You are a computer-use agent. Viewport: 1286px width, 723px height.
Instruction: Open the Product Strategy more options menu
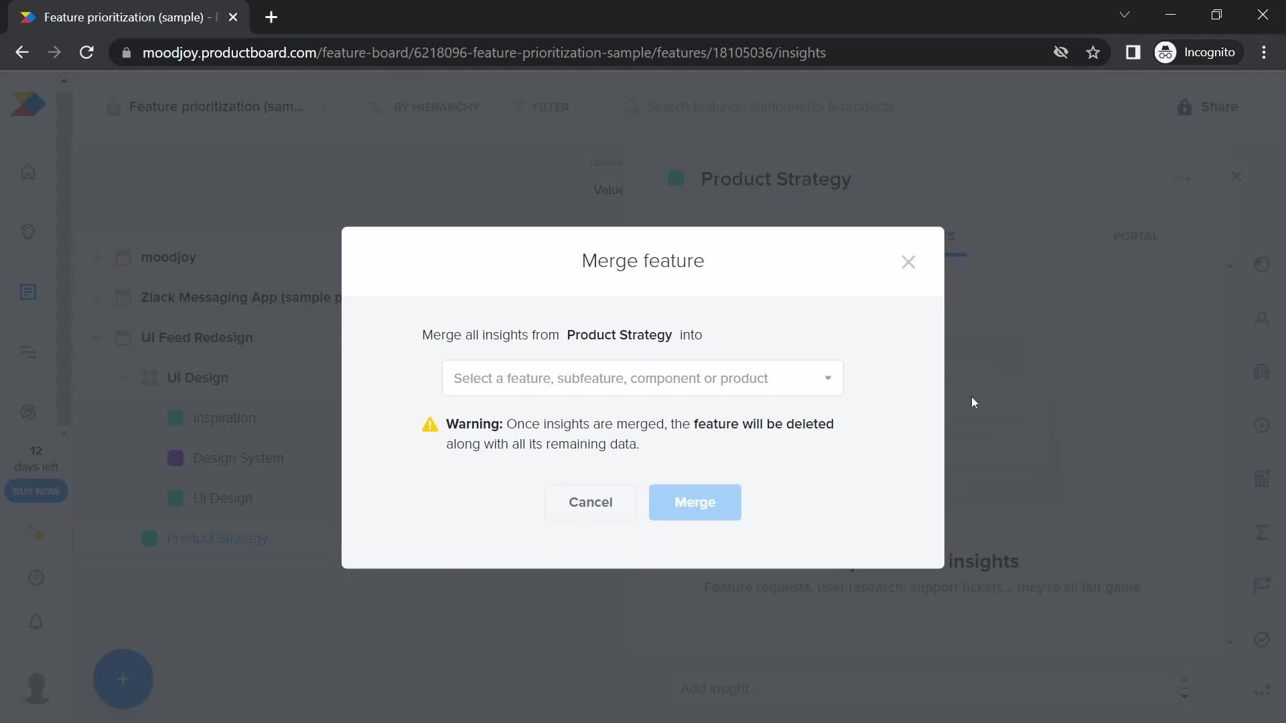coord(1182,178)
